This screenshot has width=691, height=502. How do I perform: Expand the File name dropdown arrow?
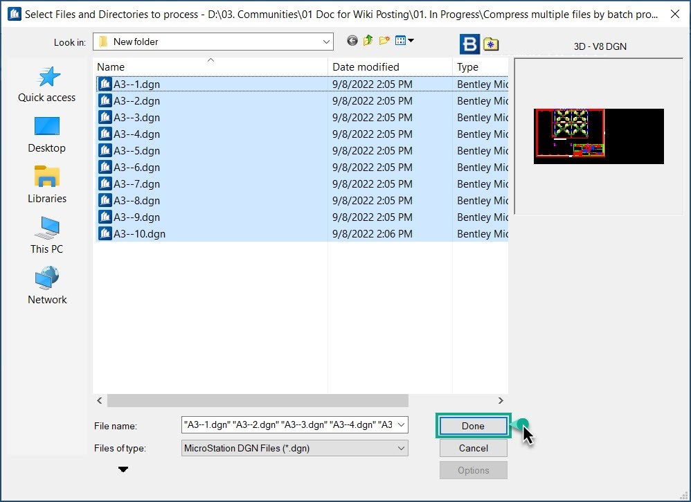click(x=401, y=425)
